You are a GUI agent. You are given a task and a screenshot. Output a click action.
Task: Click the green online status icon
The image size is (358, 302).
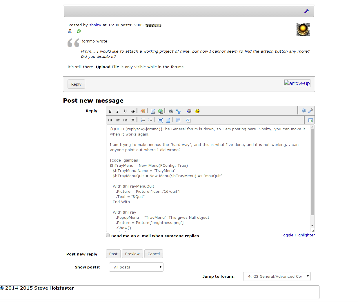click(x=79, y=31)
